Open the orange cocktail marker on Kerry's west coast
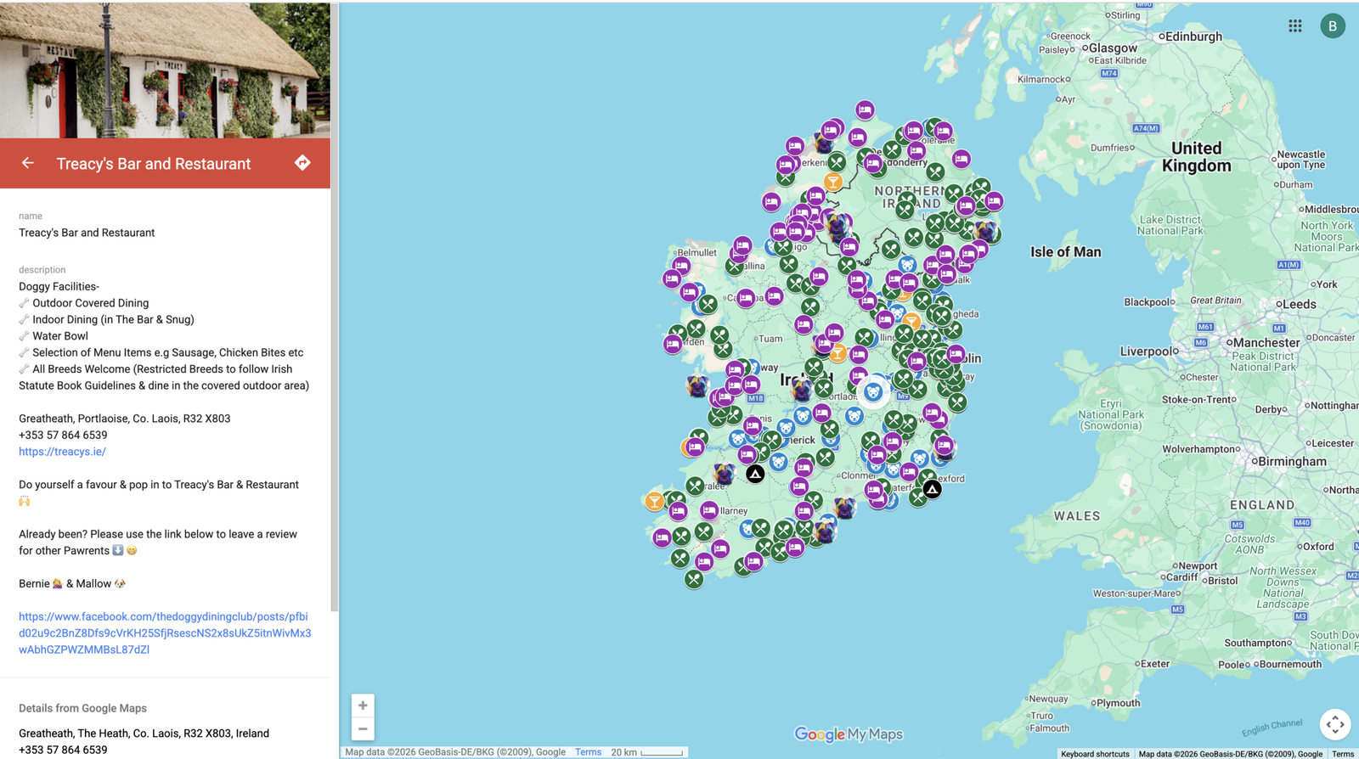 [654, 501]
